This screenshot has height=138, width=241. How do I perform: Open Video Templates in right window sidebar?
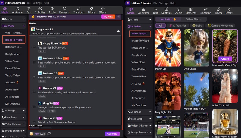(140, 33)
